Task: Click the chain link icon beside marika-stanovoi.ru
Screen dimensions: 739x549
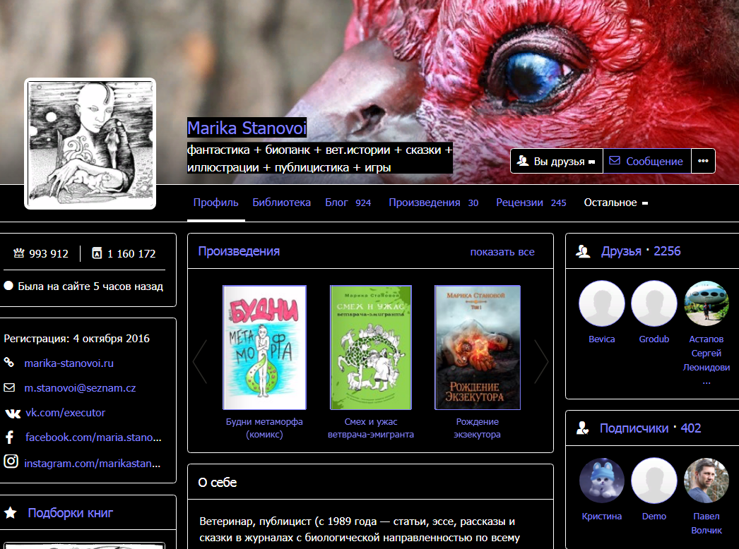Action: pos(9,363)
